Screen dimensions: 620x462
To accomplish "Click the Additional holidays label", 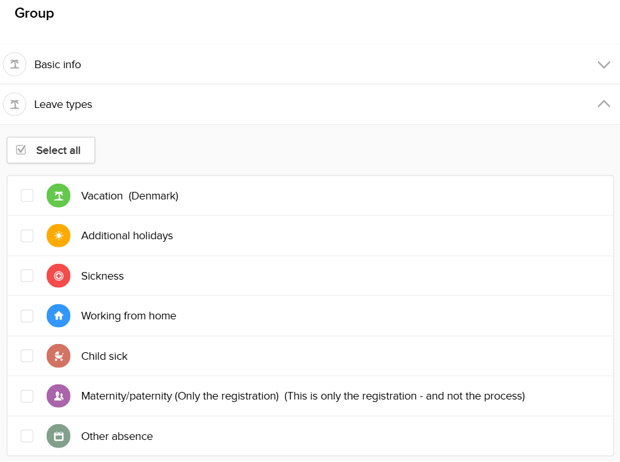I will [127, 236].
